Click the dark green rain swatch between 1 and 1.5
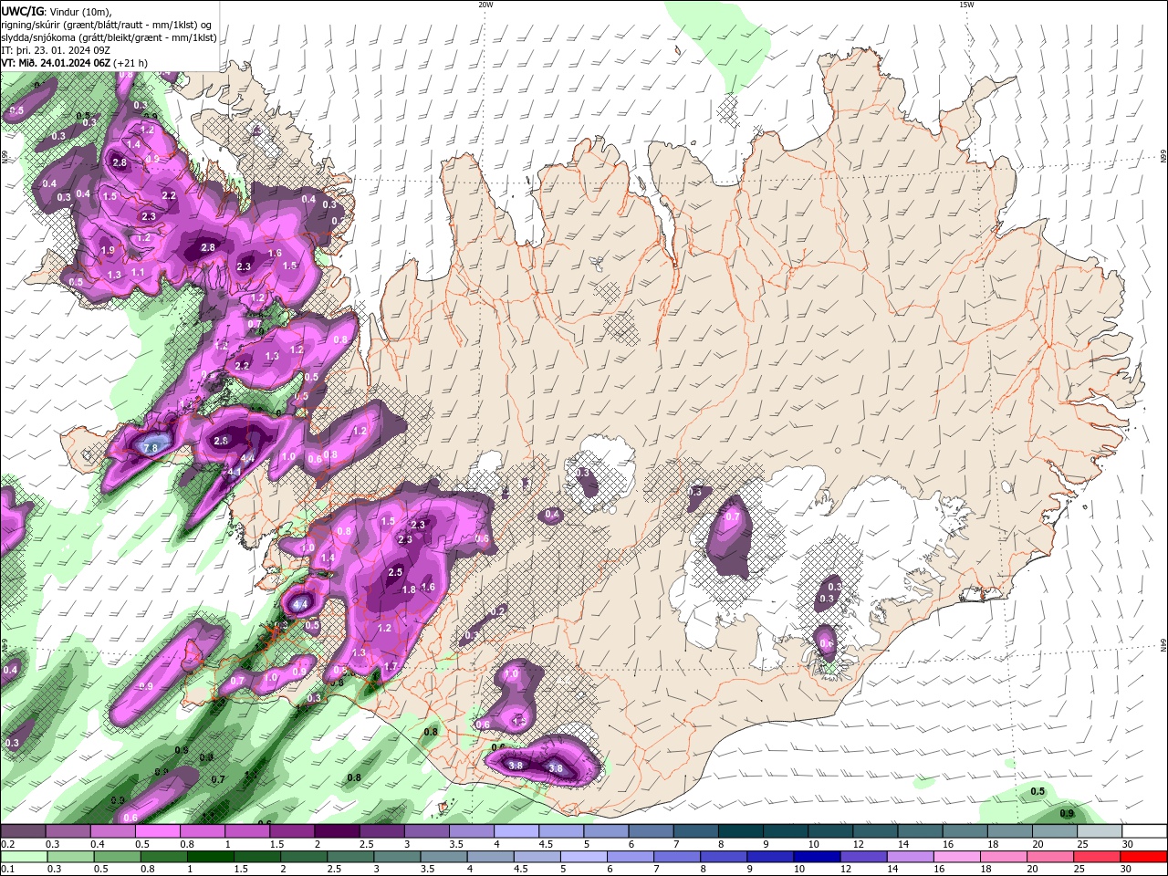 click(x=211, y=856)
